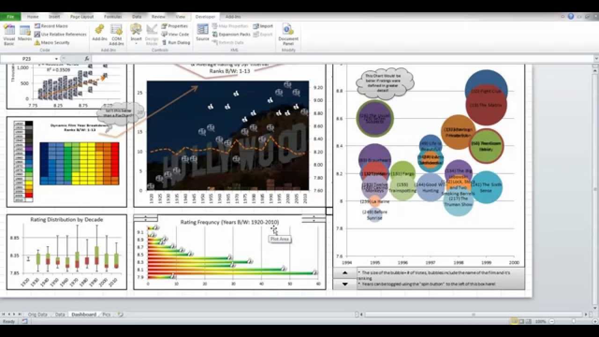This screenshot has height=337, width=599.
Task: Switch to the Page Layout tab
Action: pos(82,16)
